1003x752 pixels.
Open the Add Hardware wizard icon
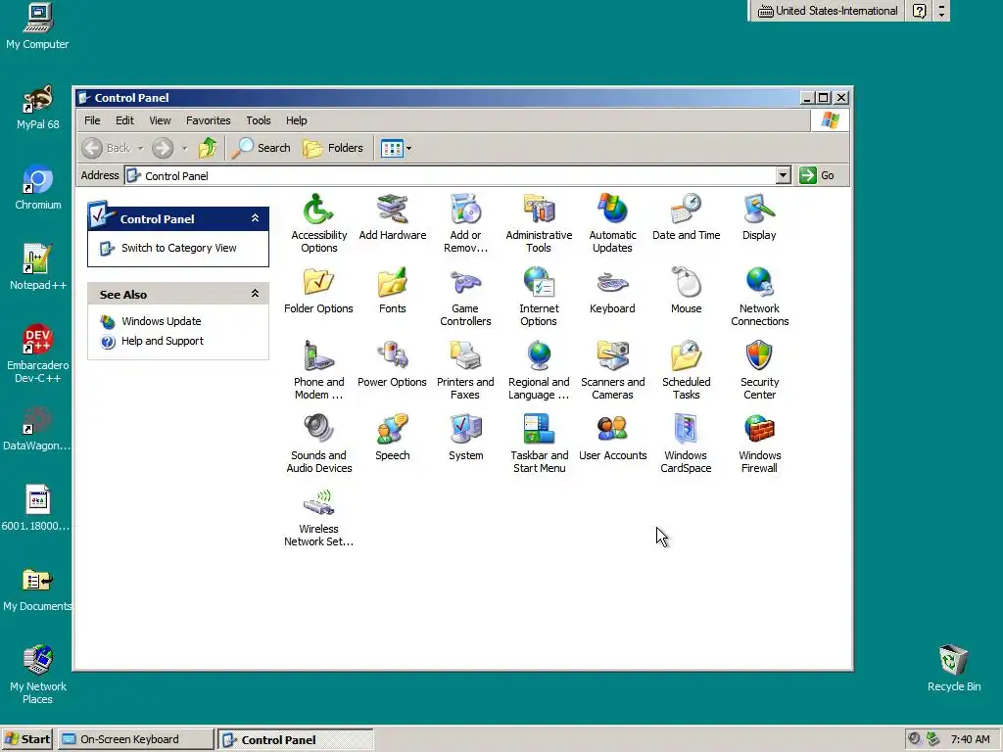tap(392, 217)
